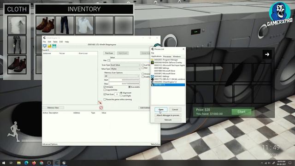Toggle the Not checkbox
Image resolution: width=295 pixels, height=166 pixels.
point(143,68)
